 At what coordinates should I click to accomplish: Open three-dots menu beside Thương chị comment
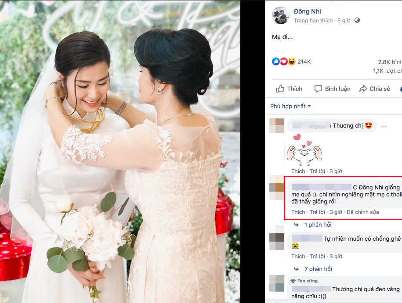point(384,126)
